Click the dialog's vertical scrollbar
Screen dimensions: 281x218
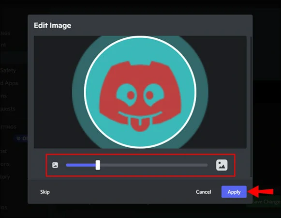pyautogui.click(x=251, y=107)
